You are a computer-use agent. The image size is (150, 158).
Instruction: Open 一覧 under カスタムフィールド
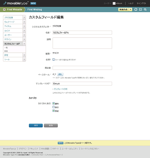point(6,48)
